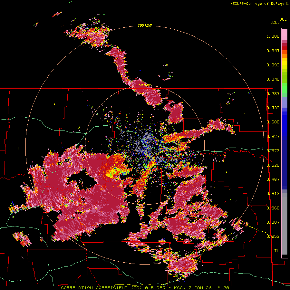Screen dimensions: 290x290
Task: Click the 0.627 scale value
Action: click(273, 137)
